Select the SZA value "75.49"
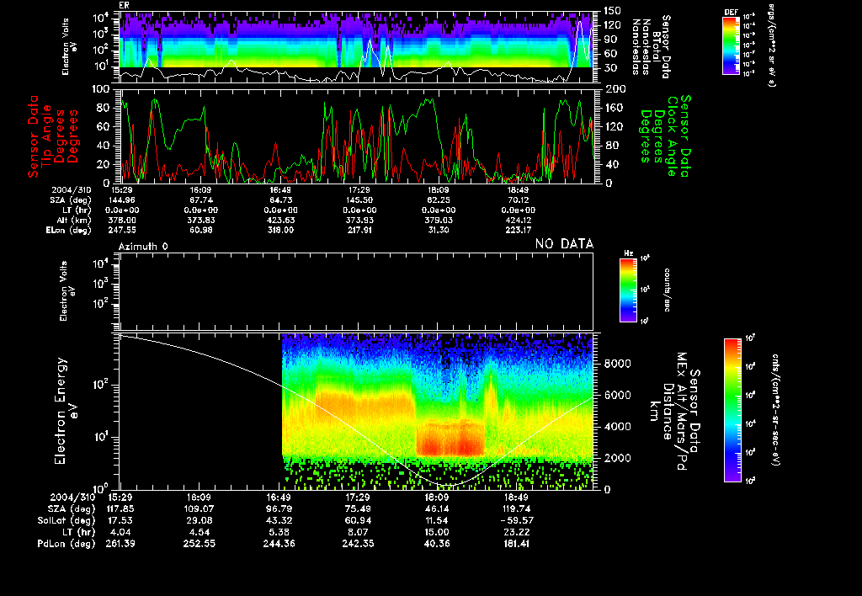Screen dimensions: 862x596 [359, 509]
